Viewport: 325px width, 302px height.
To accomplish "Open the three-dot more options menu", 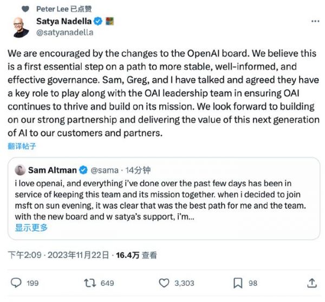I will click(x=315, y=22).
